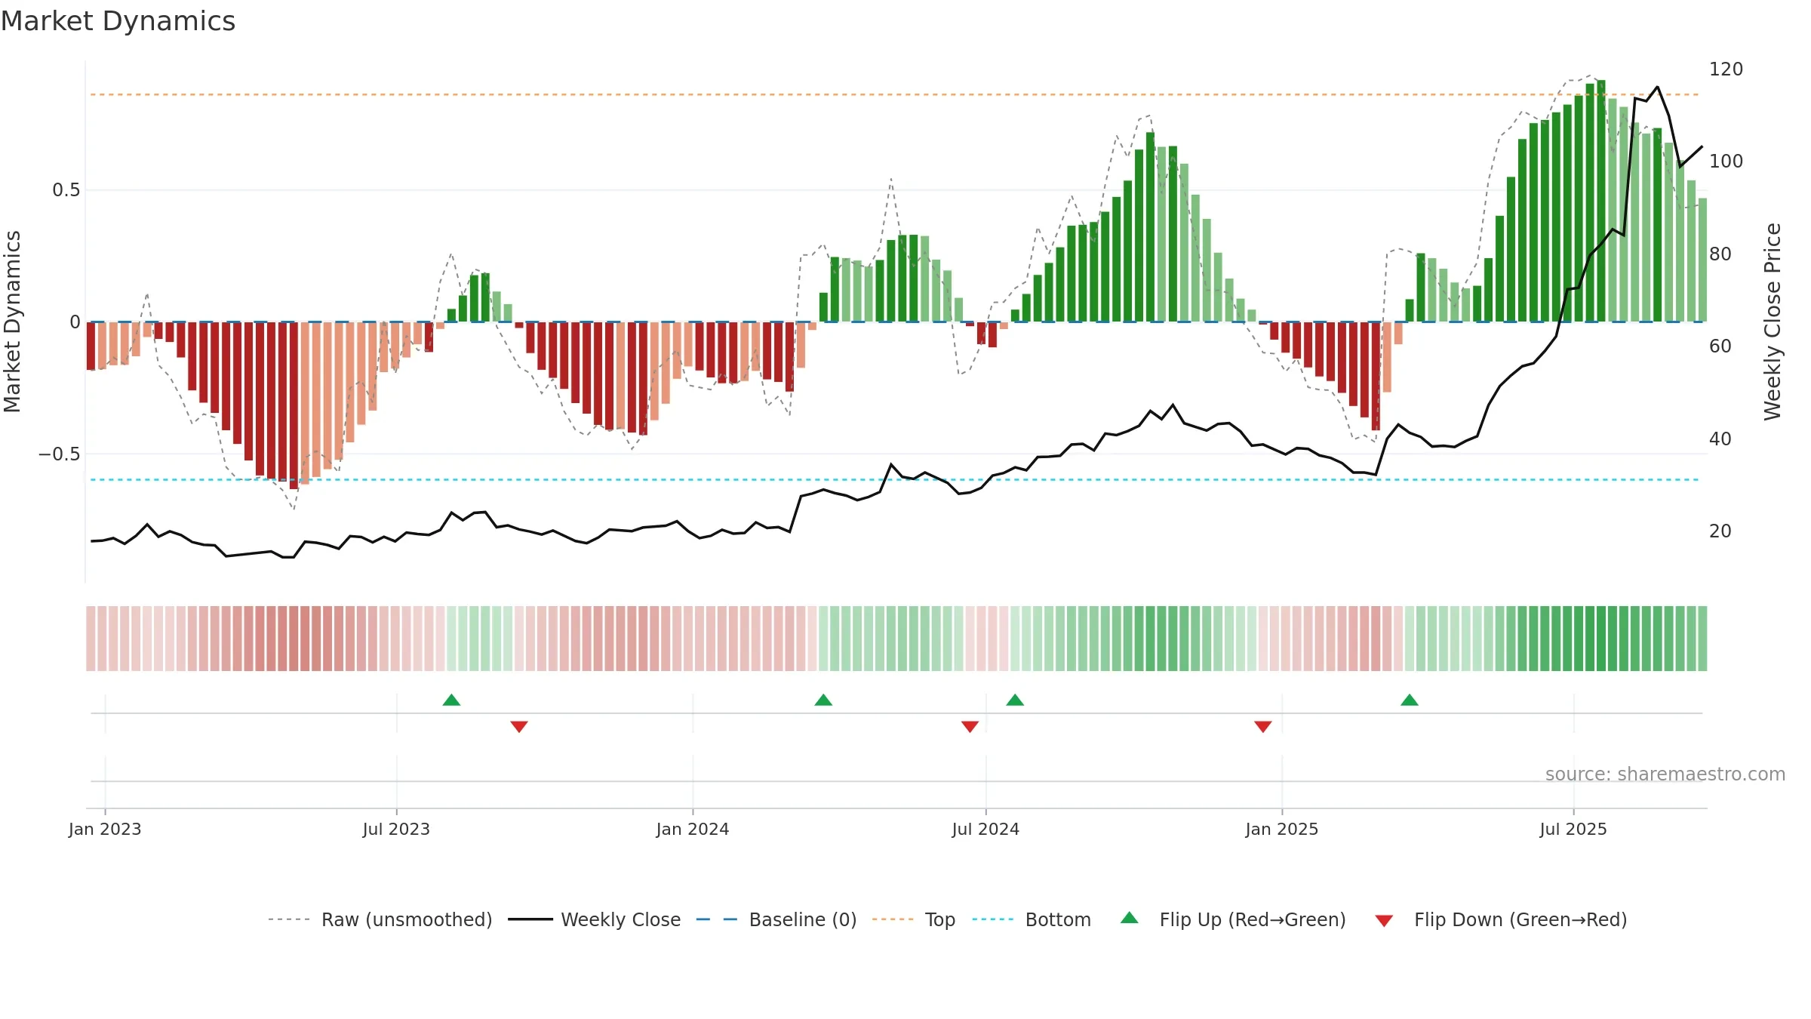Click the deepest red bar in spring 2023
The width and height of the screenshot is (1811, 1019).
(x=294, y=405)
